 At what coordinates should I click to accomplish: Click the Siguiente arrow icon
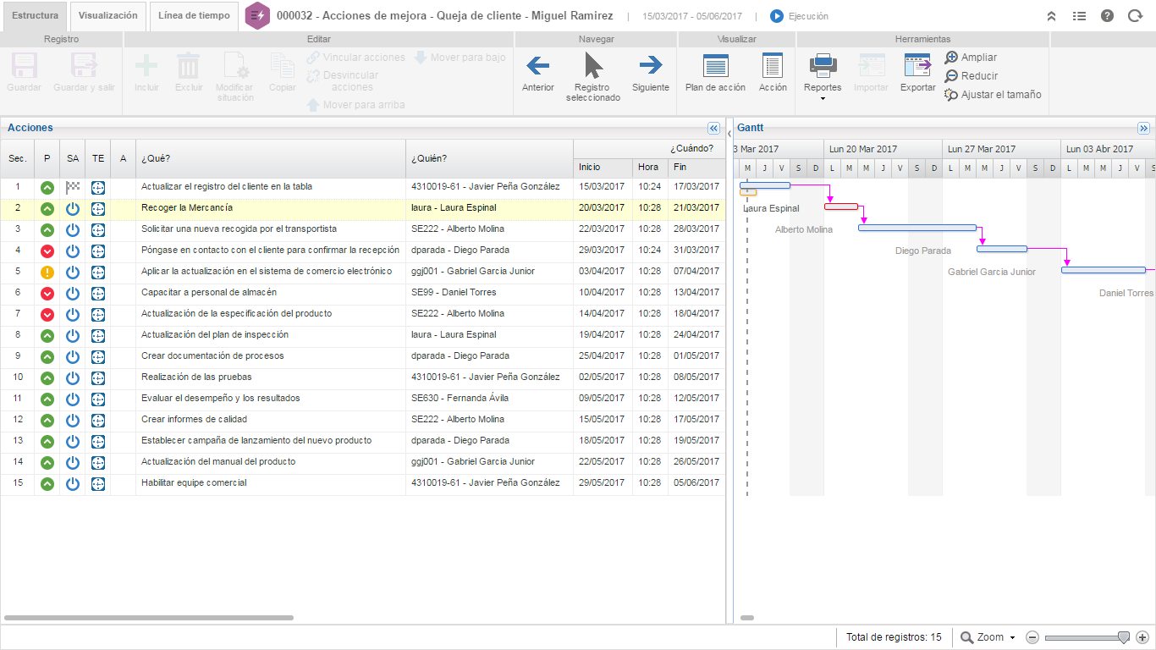650,65
